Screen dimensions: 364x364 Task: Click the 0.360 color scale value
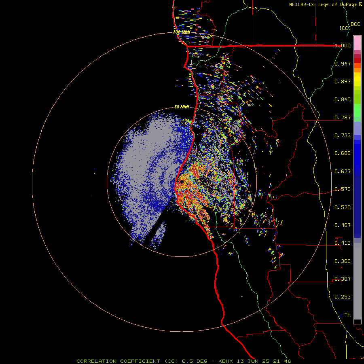343,261
